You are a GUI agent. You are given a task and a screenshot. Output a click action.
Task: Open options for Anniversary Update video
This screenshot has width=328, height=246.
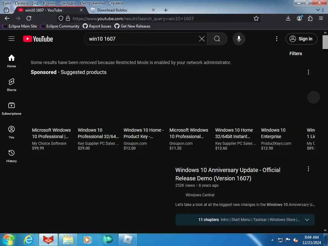point(308,169)
